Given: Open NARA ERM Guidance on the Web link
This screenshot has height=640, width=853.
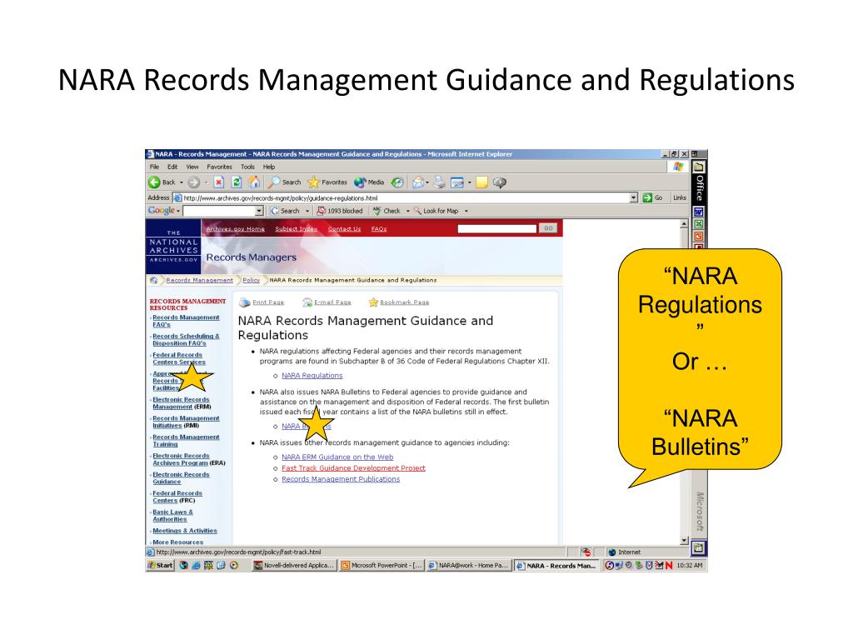Looking at the screenshot, I should pos(337,457).
